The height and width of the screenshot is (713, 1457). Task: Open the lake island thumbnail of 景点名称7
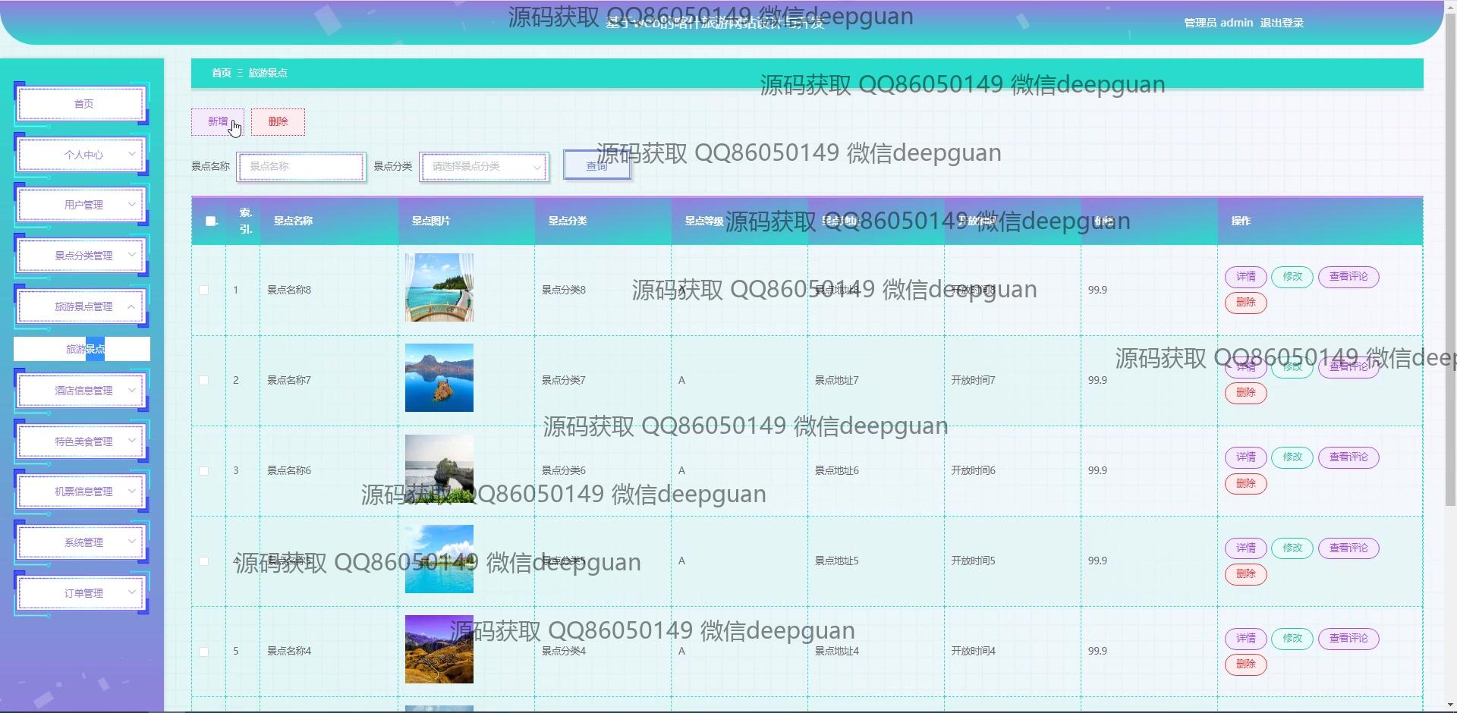click(439, 378)
